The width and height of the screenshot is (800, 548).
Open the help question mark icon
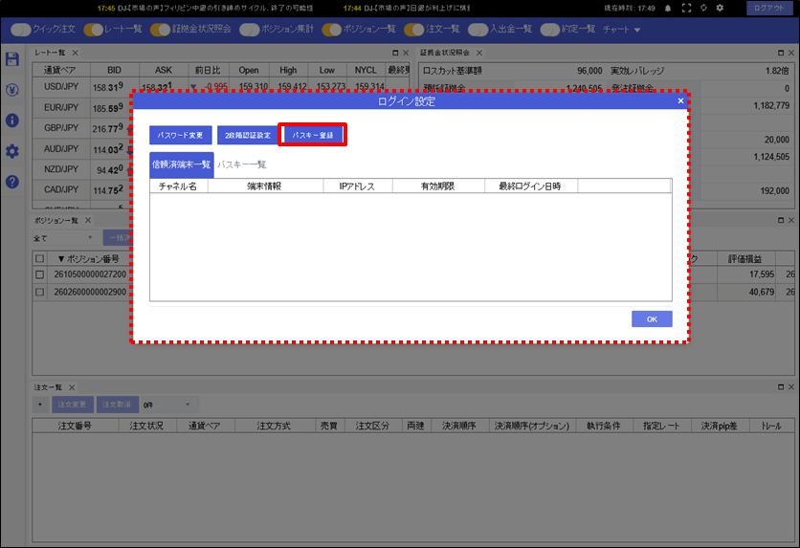click(12, 182)
